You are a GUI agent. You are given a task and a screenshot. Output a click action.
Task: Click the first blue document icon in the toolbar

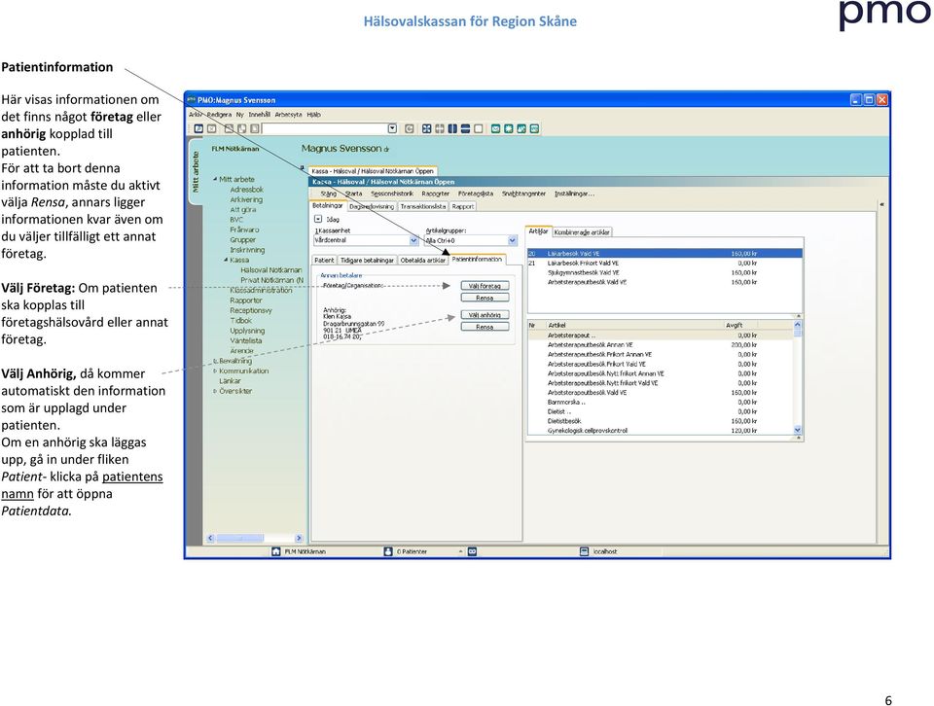point(198,128)
